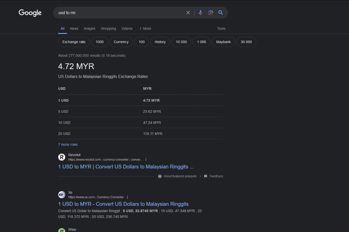Select the Currency filter chip
Image resolution: width=349 pixels, height=232 pixels.
121,42
